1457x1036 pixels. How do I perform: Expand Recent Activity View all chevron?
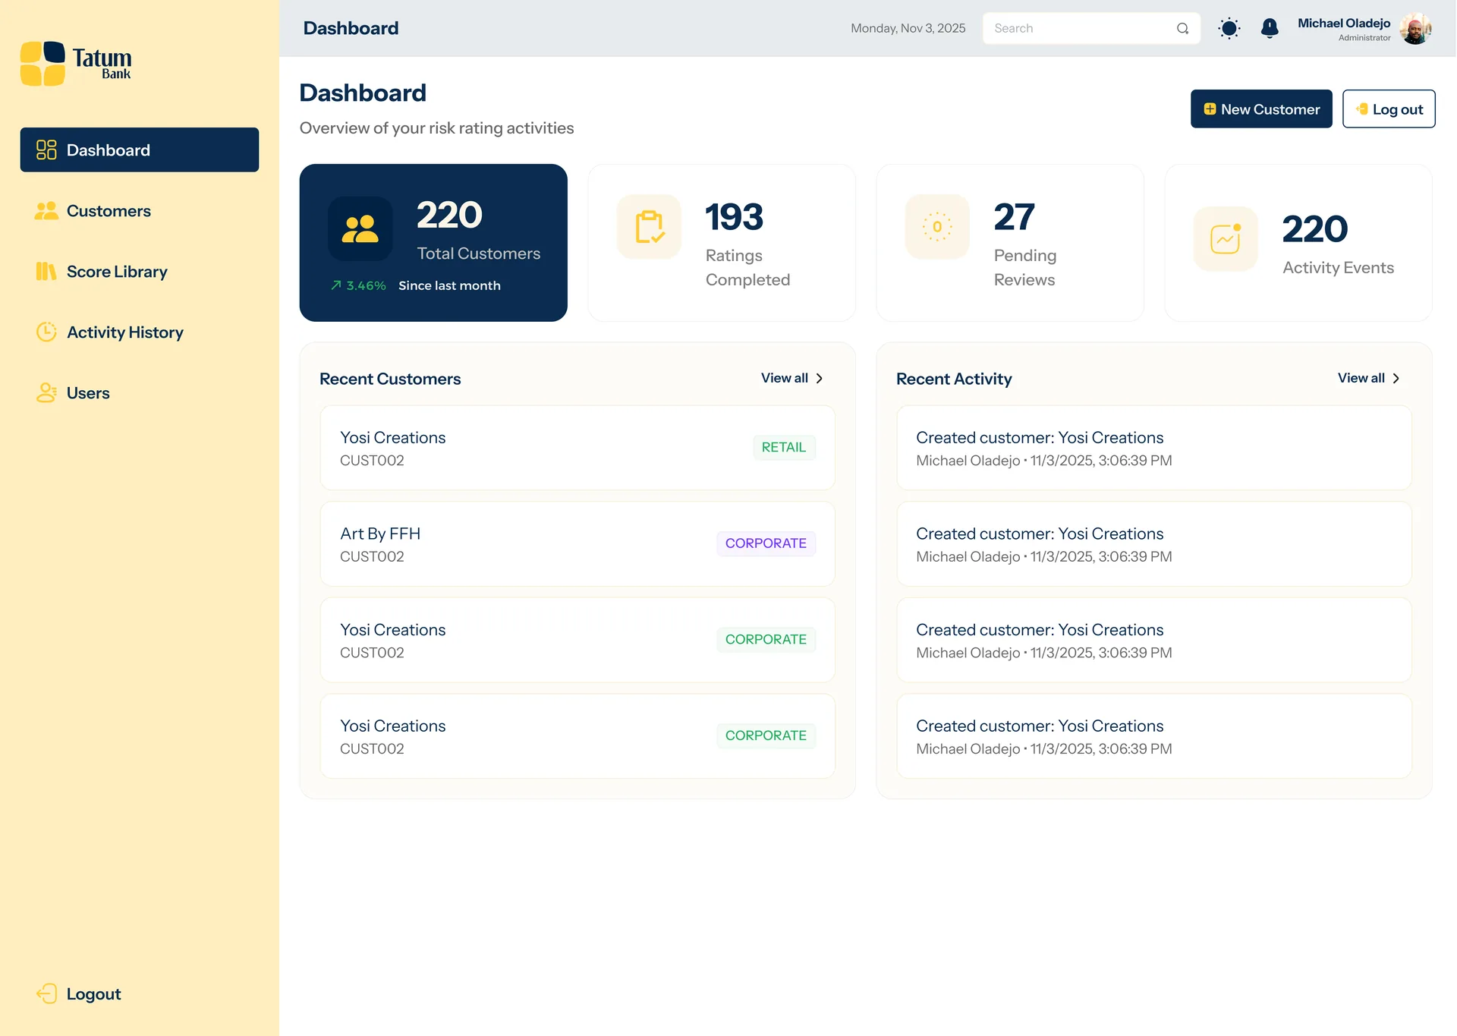(x=1396, y=378)
